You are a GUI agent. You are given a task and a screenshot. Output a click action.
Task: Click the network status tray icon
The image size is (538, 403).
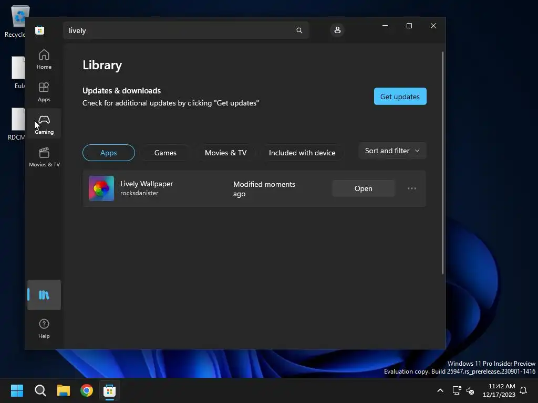(x=457, y=390)
